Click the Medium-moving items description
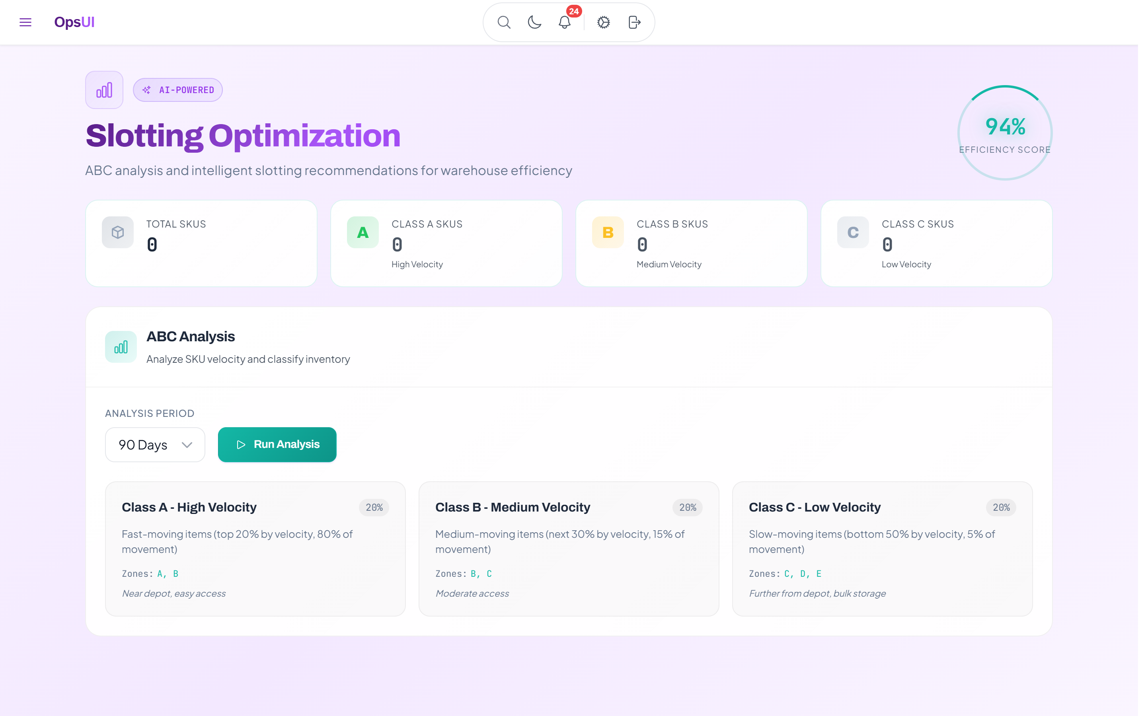The height and width of the screenshot is (716, 1146). (x=560, y=542)
